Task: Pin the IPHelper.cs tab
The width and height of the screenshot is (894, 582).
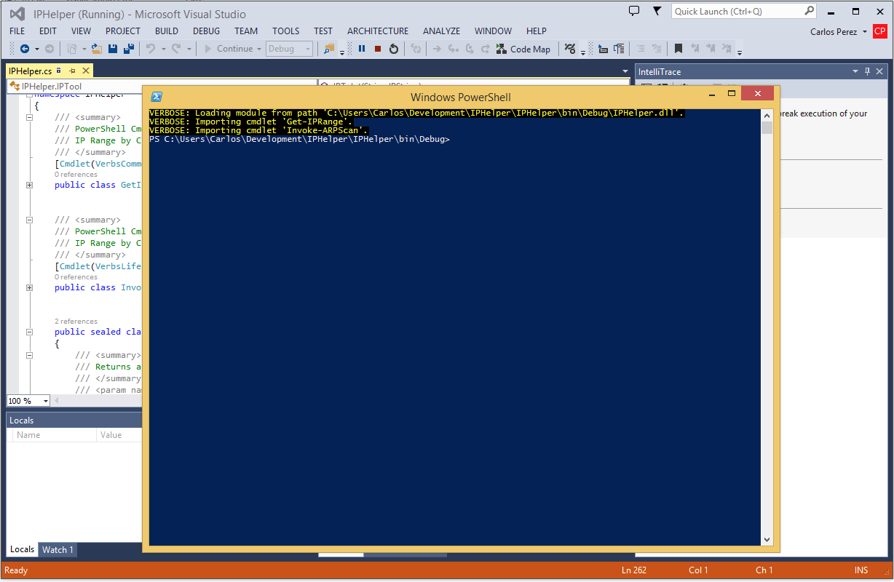Action: [72, 71]
